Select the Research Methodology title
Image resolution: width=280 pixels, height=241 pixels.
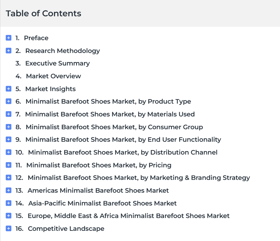tap(62, 51)
